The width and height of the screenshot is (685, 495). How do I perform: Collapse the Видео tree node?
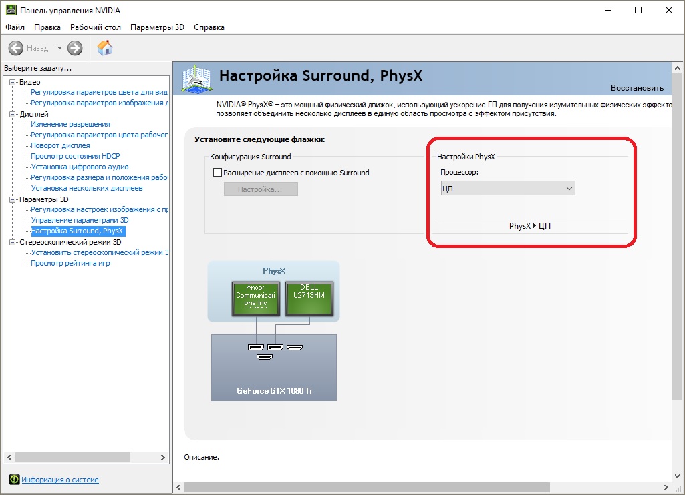point(13,82)
